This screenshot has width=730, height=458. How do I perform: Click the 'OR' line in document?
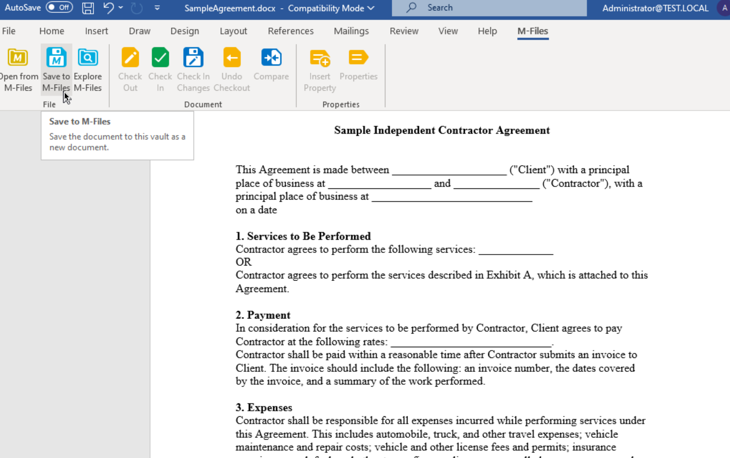(244, 262)
